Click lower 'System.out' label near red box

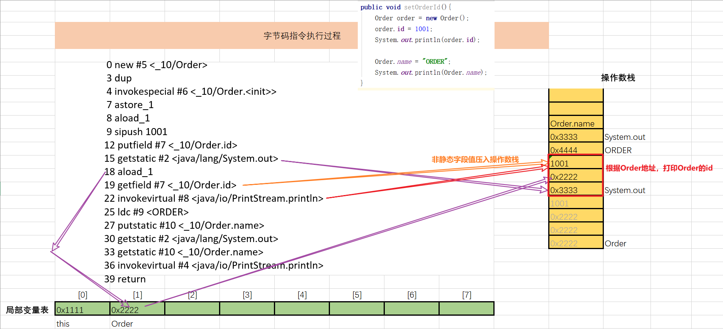tap(625, 190)
